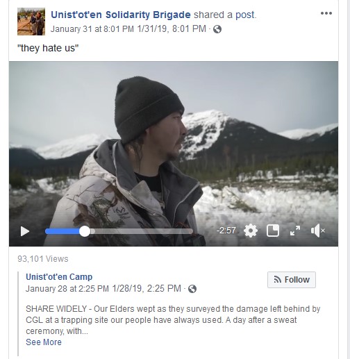350x359 pixels.
Task: Open Unist'ot'en Solidarity Brigade profile picture
Action: coord(31,22)
